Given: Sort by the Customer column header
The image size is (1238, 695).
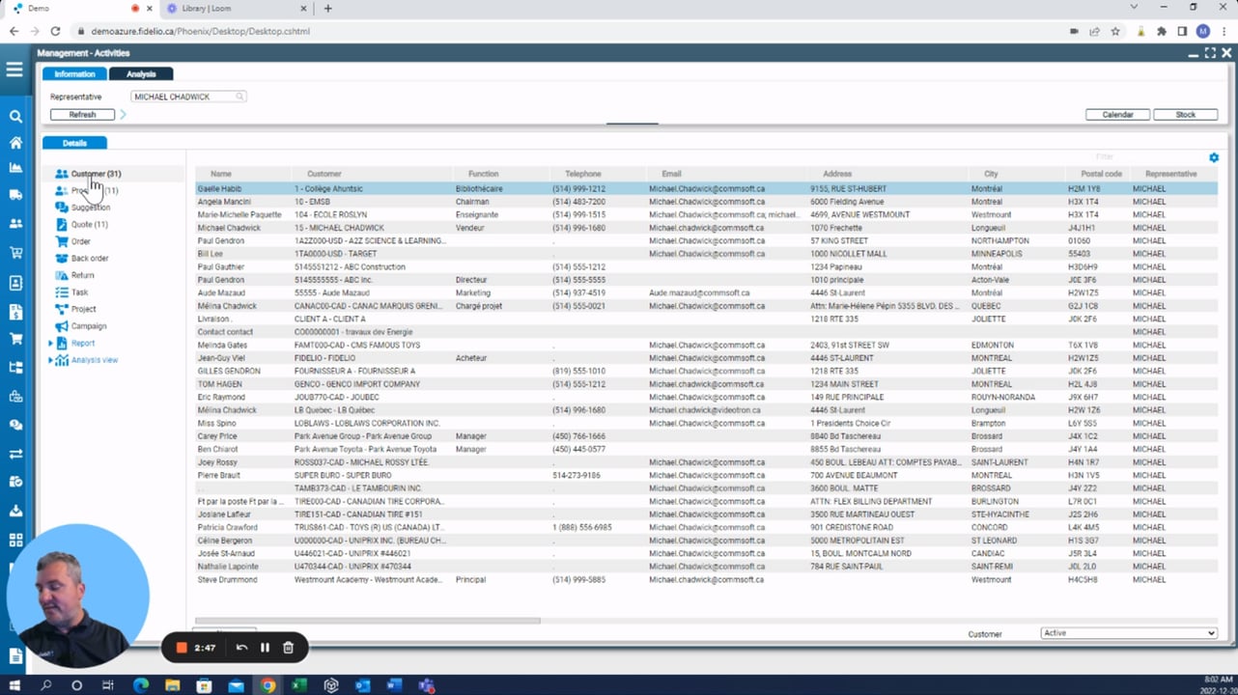Looking at the screenshot, I should (324, 174).
